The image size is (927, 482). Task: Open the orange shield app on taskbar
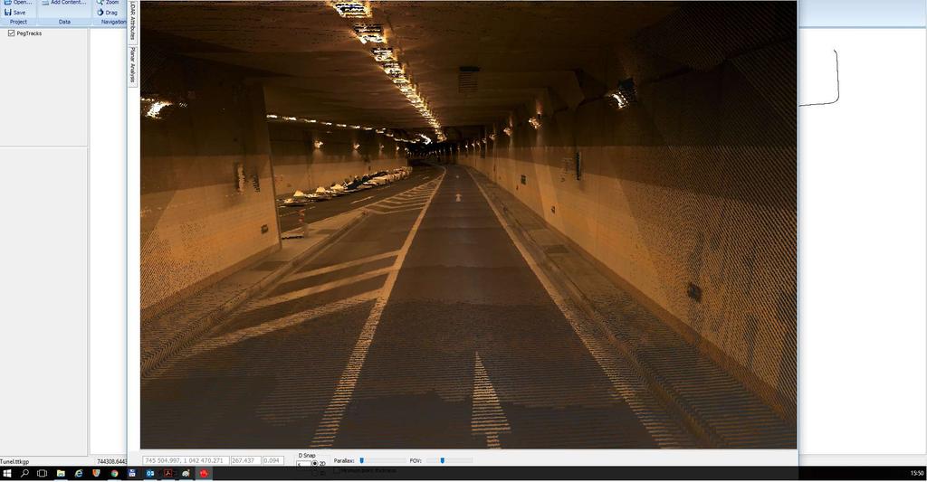[96, 473]
